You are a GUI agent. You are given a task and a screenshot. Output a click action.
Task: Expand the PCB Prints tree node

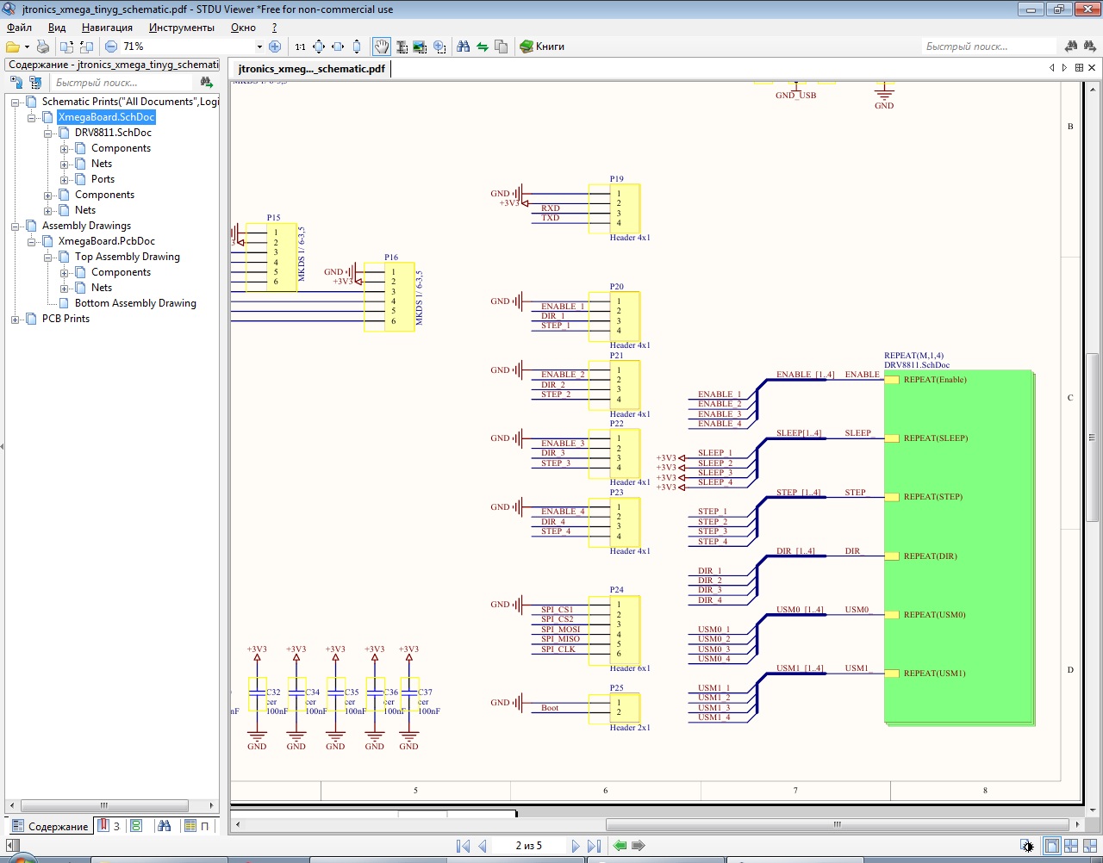coord(15,320)
